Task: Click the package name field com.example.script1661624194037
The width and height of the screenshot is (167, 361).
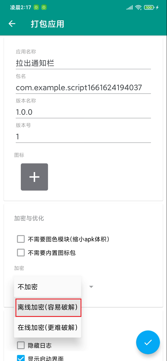Action: 83,87
